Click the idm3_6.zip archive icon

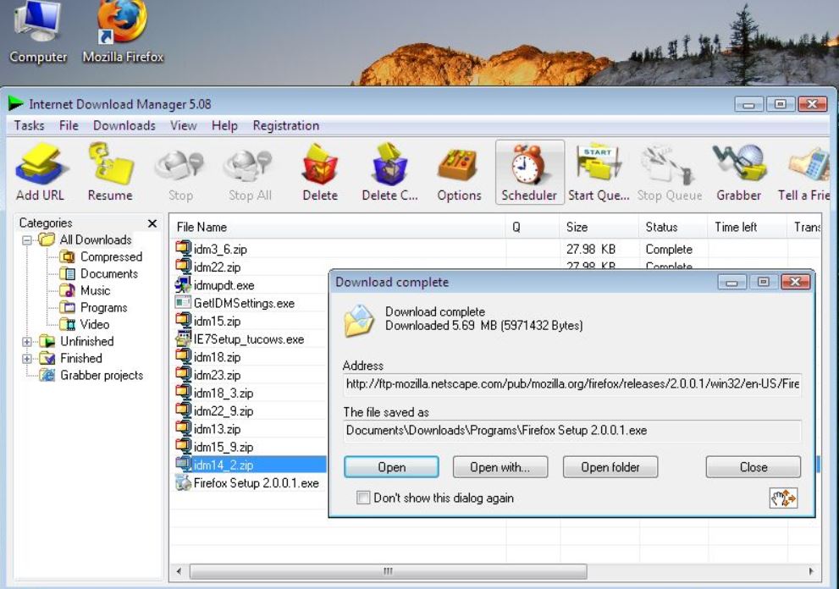[x=184, y=248]
